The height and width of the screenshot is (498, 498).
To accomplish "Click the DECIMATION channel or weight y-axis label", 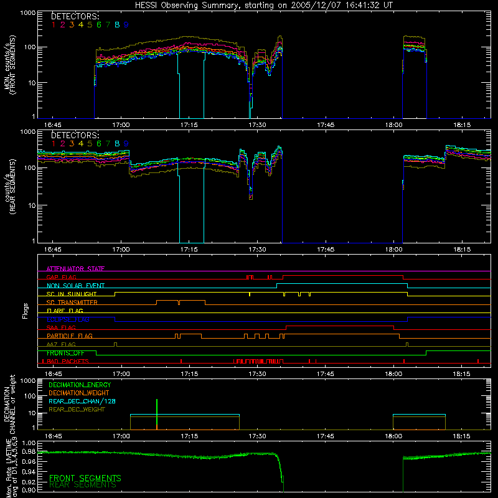I will 9,404.
